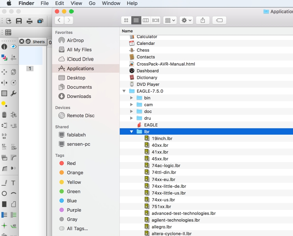Expand the bin folder
Screen dimensions: 293x236
[131, 98]
